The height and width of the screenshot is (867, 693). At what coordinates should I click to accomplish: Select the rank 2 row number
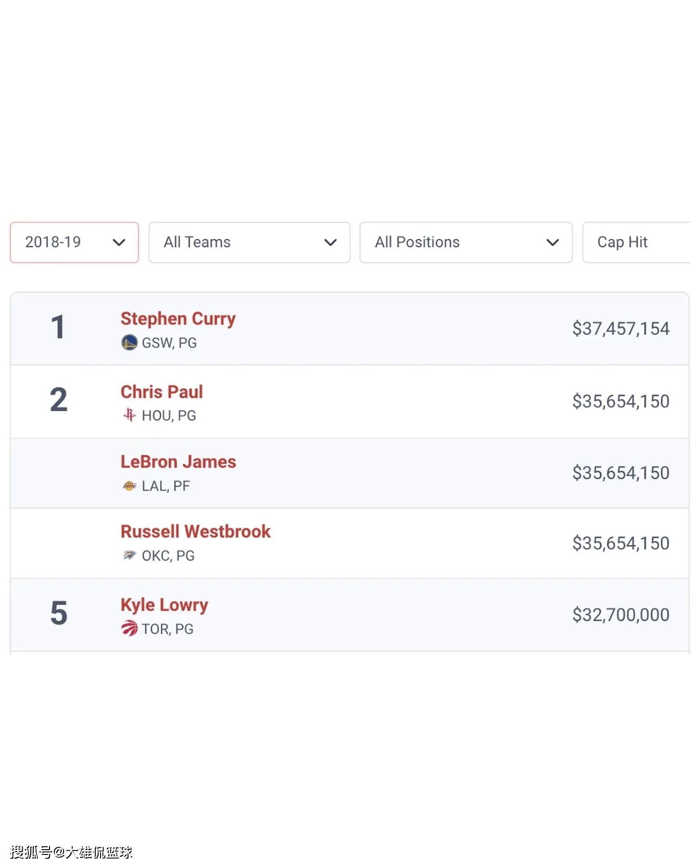(58, 400)
